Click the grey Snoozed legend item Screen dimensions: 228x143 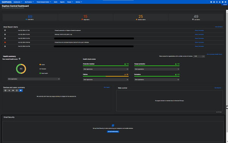pyautogui.click(x=43, y=69)
